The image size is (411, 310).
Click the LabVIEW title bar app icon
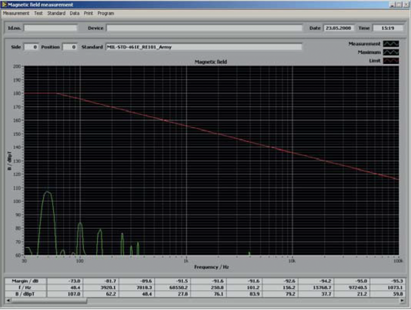(x=4, y=5)
